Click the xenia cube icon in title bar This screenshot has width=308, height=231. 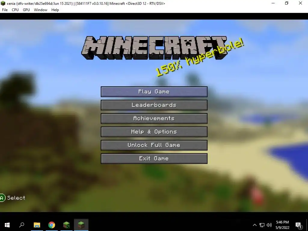3,3
